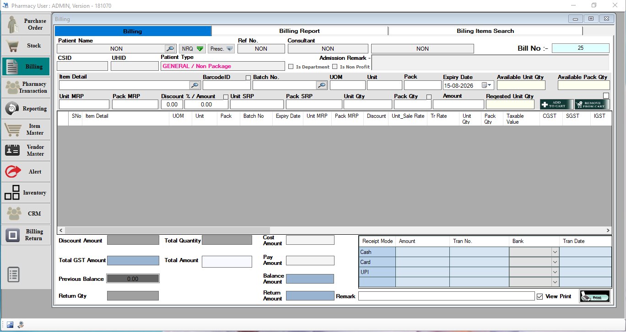Tick the Is Non Profit checkbox
This screenshot has height=332, width=626.
click(335, 67)
